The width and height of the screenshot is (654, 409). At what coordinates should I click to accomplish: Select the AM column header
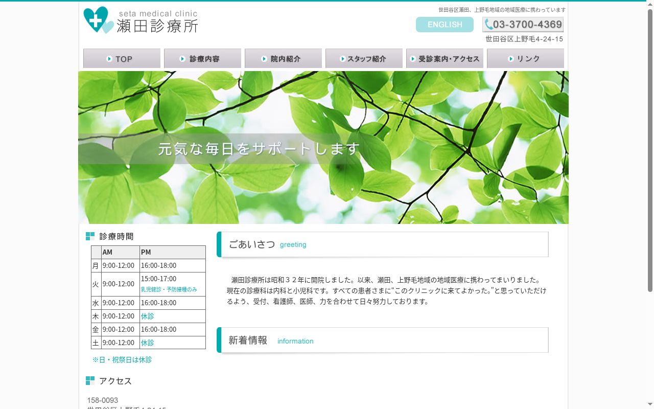pos(121,252)
